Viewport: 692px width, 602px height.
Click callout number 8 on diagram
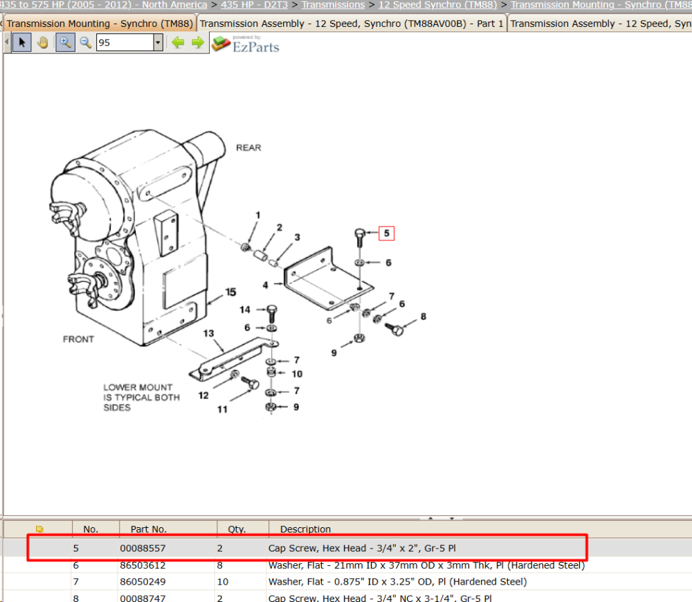click(424, 316)
